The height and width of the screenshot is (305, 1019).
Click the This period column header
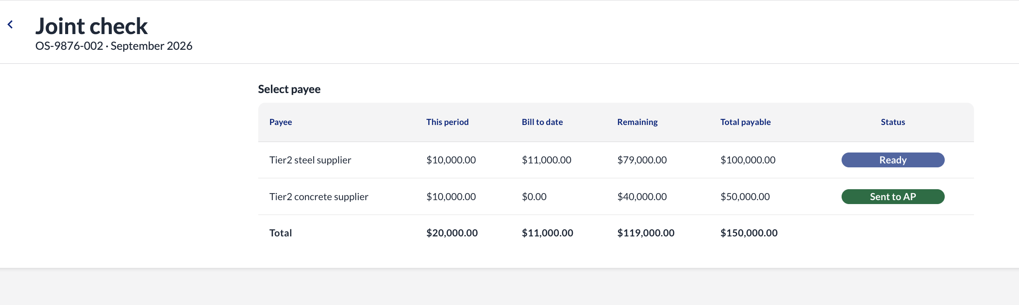tap(447, 122)
